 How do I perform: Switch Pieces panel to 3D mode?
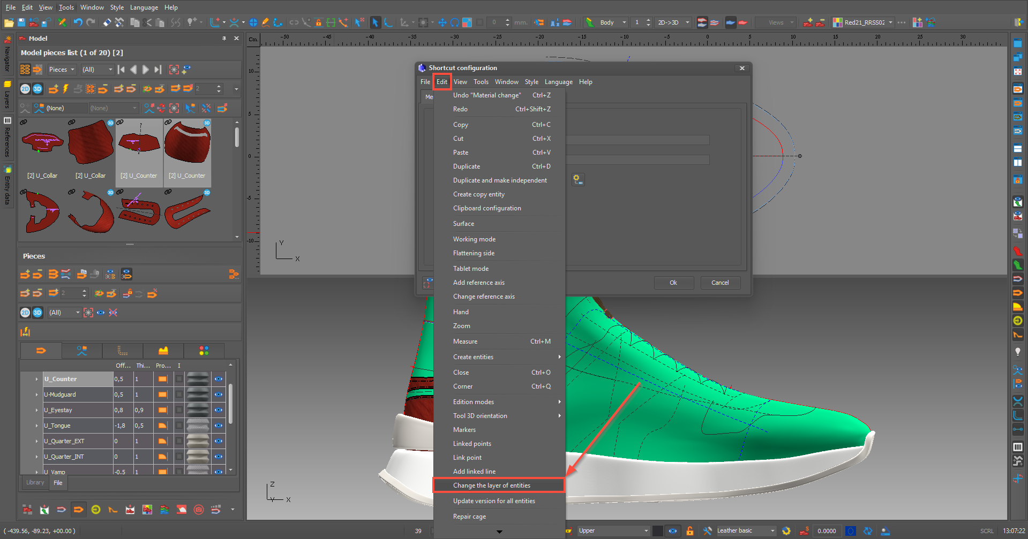click(37, 313)
